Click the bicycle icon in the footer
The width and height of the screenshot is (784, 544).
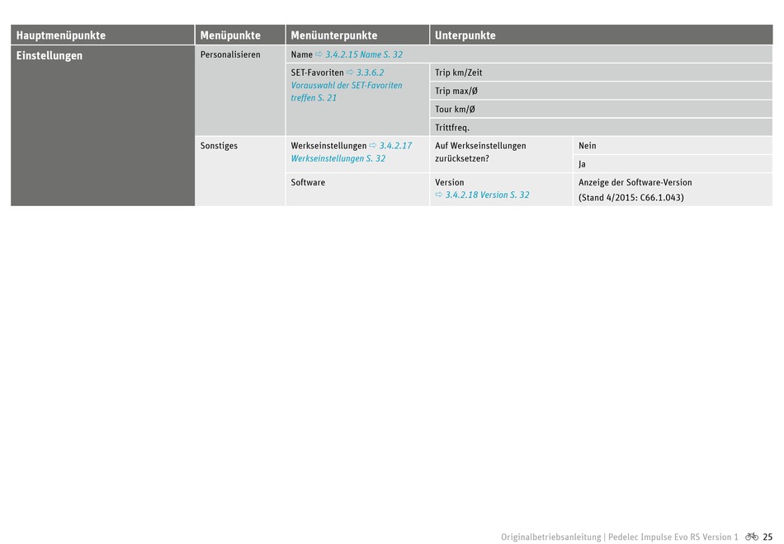751,537
